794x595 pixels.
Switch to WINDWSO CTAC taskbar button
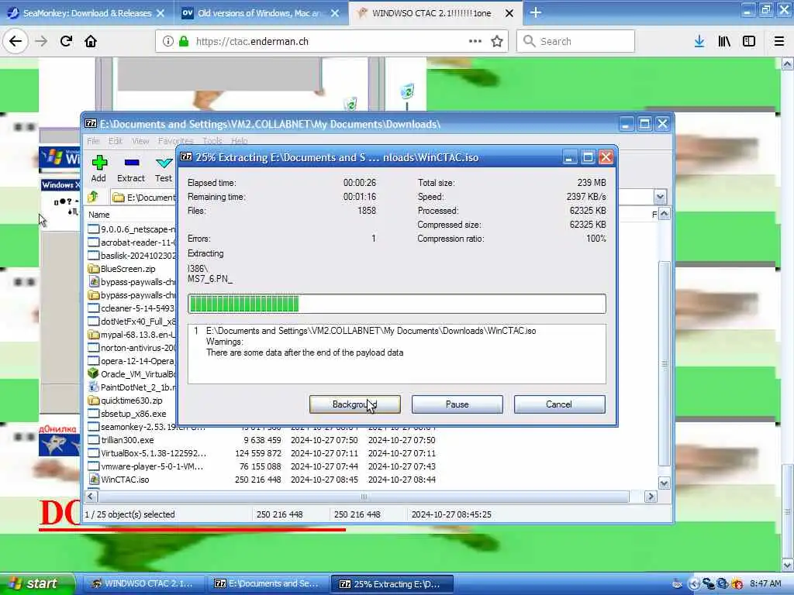click(143, 583)
